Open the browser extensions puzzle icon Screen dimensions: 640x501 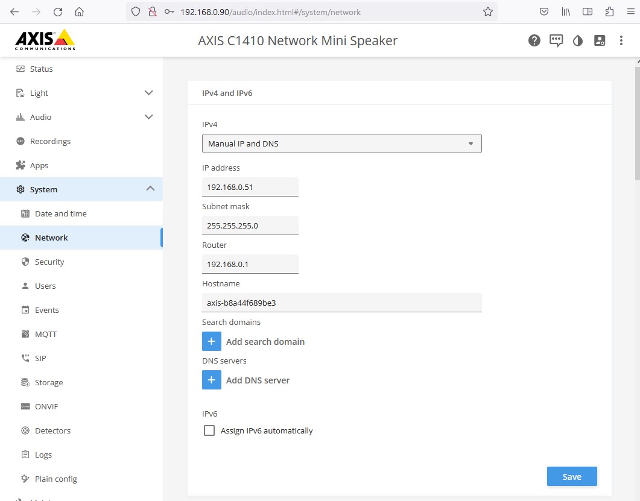(x=609, y=12)
